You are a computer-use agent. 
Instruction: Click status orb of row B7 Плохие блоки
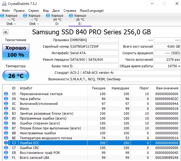6,128
